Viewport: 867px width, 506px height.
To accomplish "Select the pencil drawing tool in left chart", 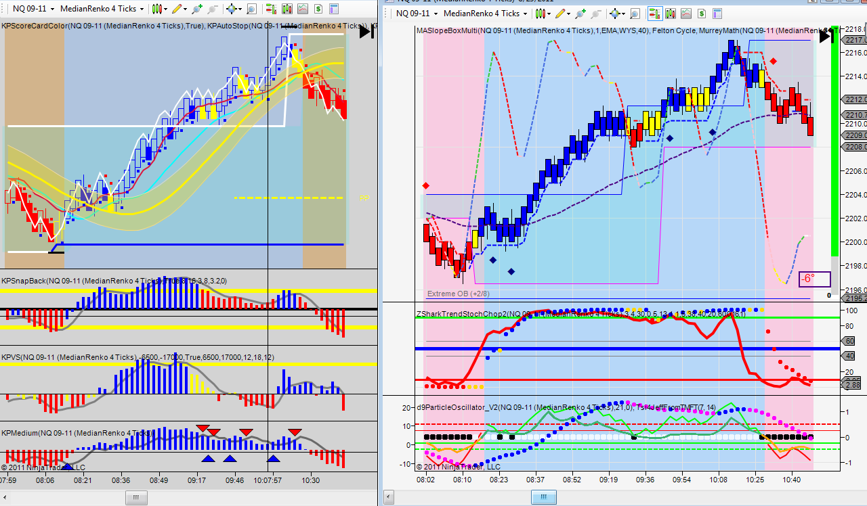I will click(x=177, y=9).
